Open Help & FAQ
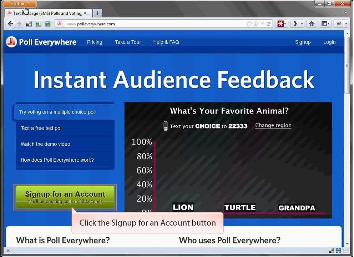The width and height of the screenshot is (354, 257). 166,42
